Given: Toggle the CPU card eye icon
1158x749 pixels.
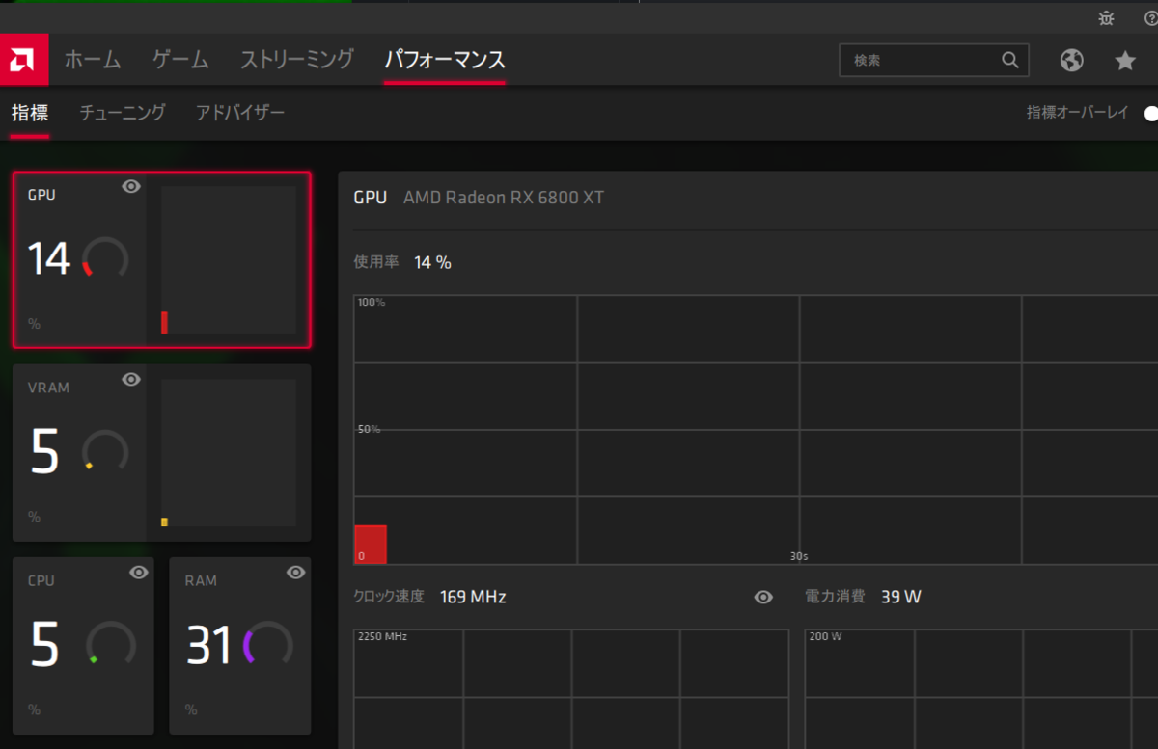Looking at the screenshot, I should click(138, 573).
